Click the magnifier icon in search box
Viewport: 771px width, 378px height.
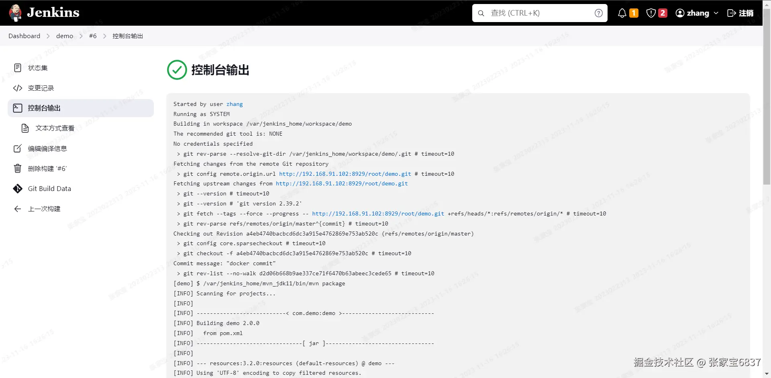(x=481, y=13)
